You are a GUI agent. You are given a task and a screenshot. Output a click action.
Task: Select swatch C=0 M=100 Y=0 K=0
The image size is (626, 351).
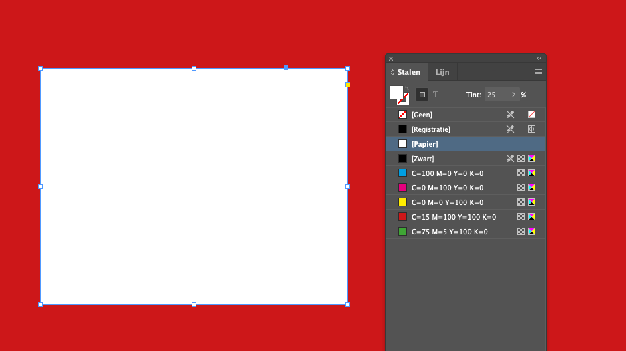tap(466, 188)
